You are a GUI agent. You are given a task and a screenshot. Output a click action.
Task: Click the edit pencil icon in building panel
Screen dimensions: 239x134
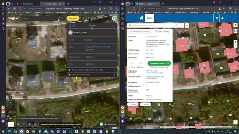coord(70,26)
